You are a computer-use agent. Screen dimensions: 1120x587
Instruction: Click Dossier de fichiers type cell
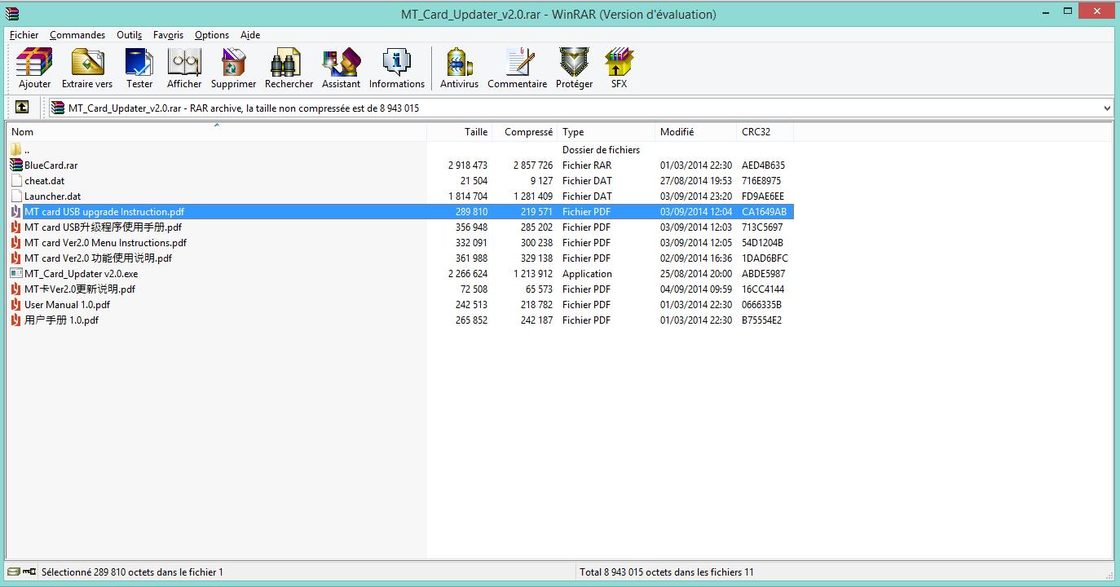pyautogui.click(x=601, y=150)
